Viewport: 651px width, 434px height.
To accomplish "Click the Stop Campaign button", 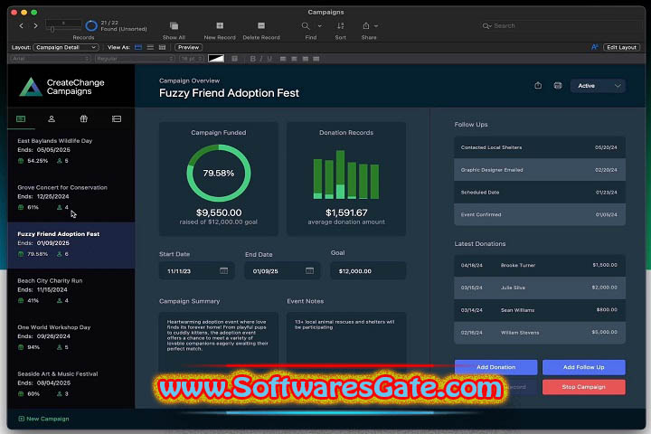I will point(584,387).
